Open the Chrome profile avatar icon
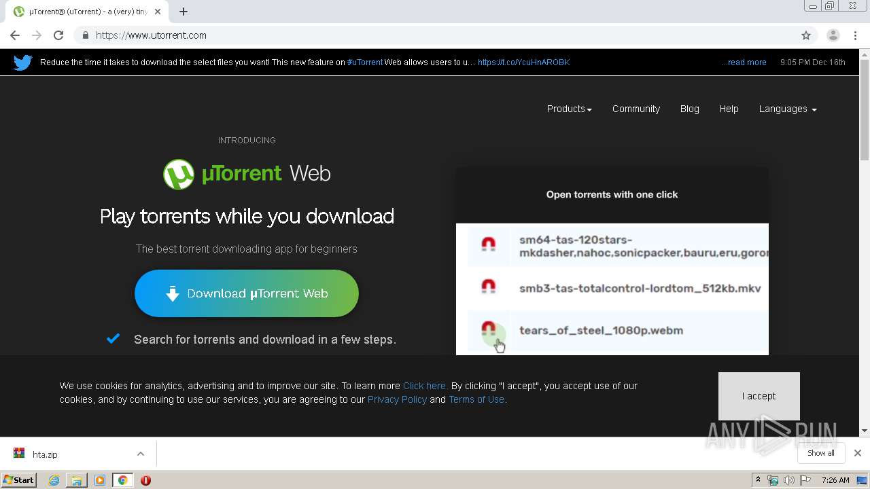Viewport: 870px width, 489px height. point(833,35)
